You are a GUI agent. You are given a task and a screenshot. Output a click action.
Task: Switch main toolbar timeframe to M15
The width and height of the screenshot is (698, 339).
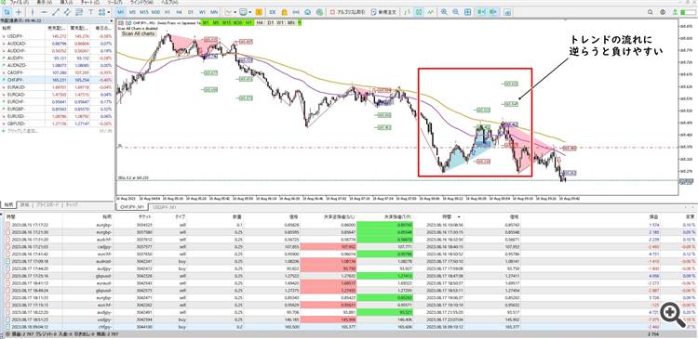144,12
